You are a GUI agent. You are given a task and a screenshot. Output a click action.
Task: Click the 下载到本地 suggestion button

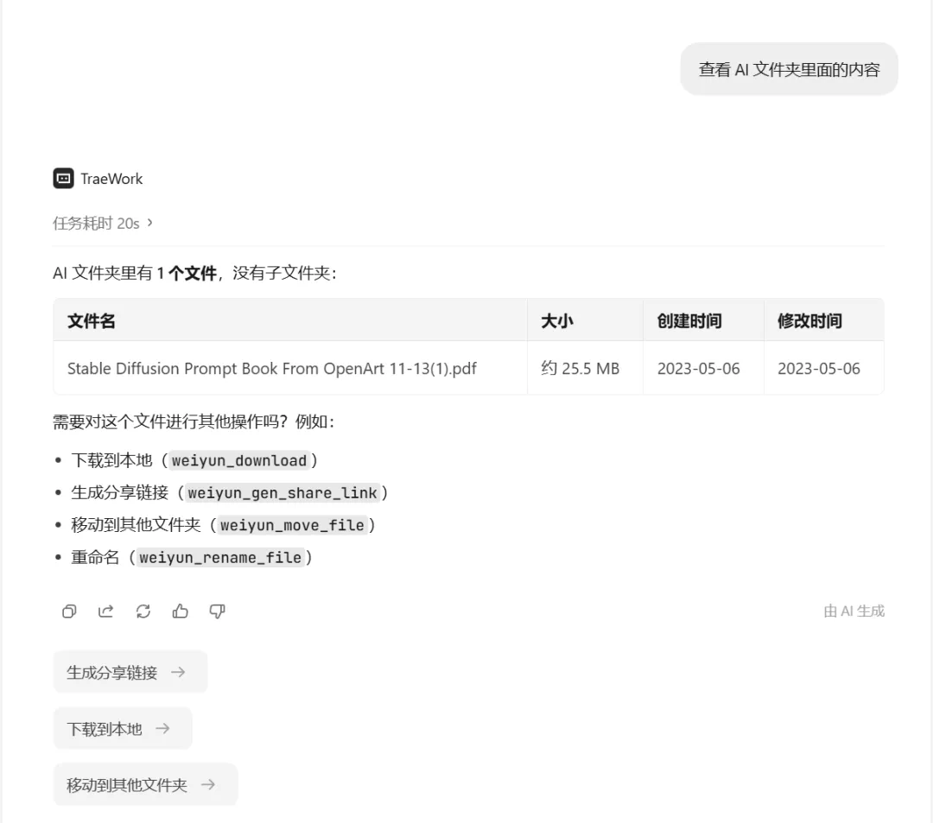coord(123,729)
